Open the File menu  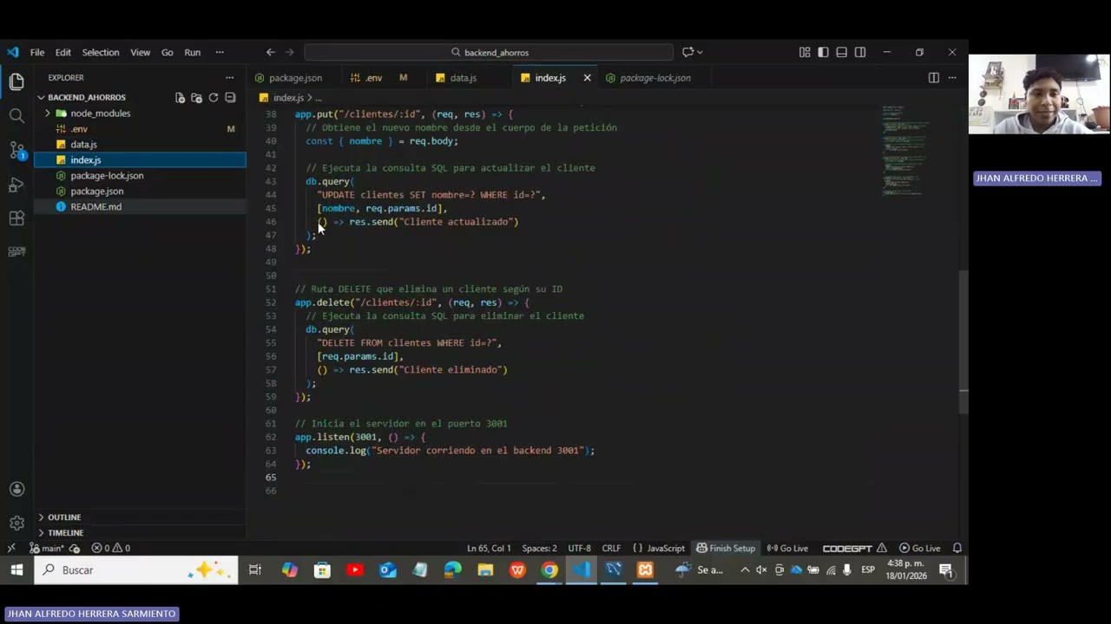pos(37,52)
